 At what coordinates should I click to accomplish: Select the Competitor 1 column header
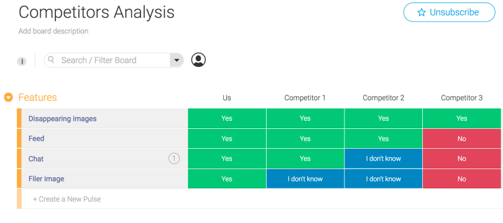[305, 98]
